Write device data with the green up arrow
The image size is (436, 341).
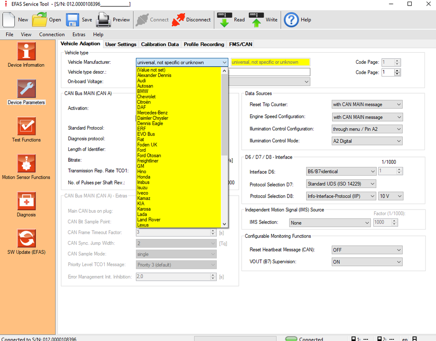[256, 20]
